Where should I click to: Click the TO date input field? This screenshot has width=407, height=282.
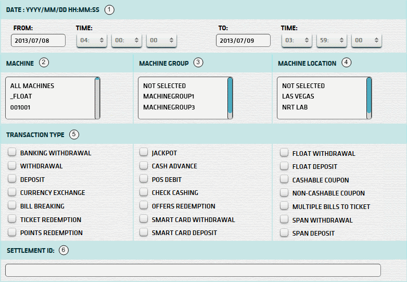coord(243,41)
